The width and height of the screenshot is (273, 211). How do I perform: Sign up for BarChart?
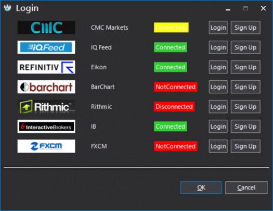245,87
